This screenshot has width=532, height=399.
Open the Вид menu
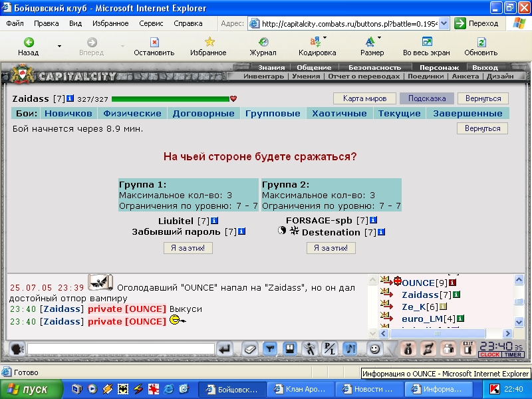(75, 23)
